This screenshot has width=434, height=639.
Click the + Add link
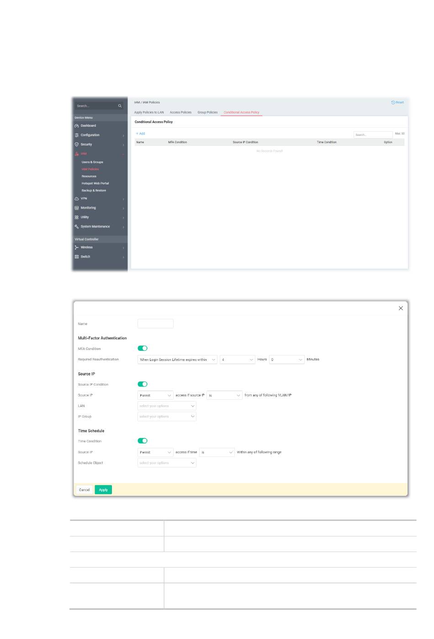click(x=140, y=134)
